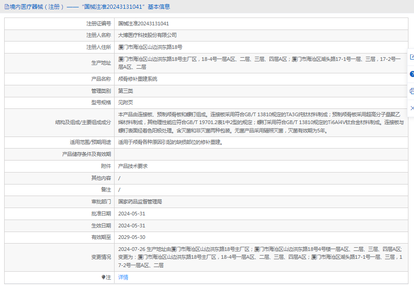Viewport: 414px width, 286px height.
Task: Click the document icon before the page title
Action: coord(6,7)
